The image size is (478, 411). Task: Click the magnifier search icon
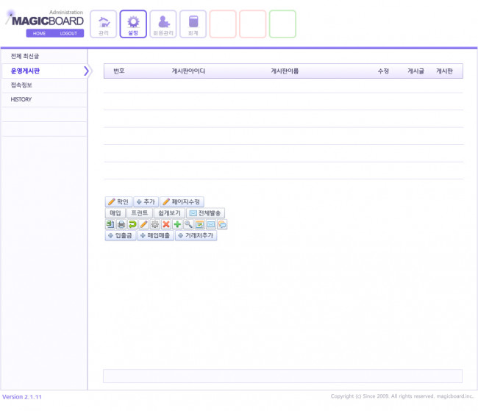pyautogui.click(x=188, y=224)
